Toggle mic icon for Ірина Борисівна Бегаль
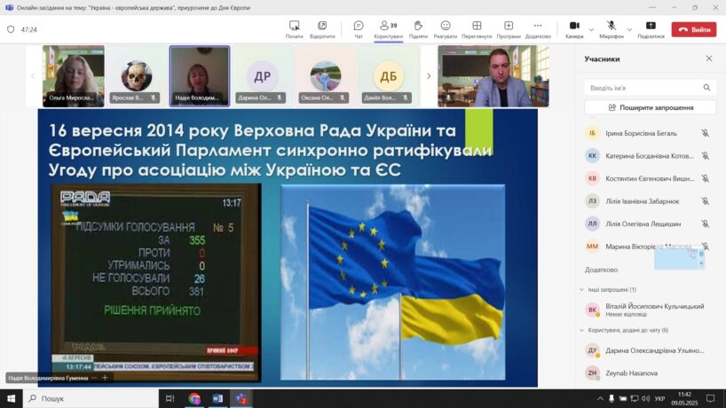The height and width of the screenshot is (408, 726). [x=705, y=133]
